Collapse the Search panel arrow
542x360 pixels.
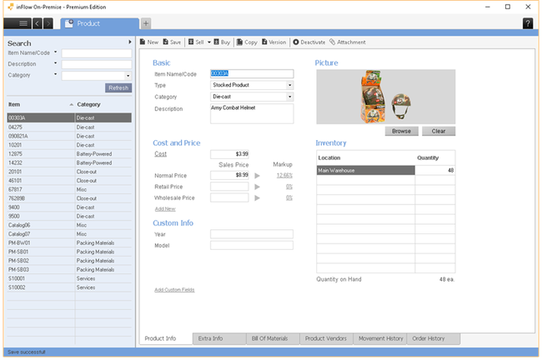[129, 42]
